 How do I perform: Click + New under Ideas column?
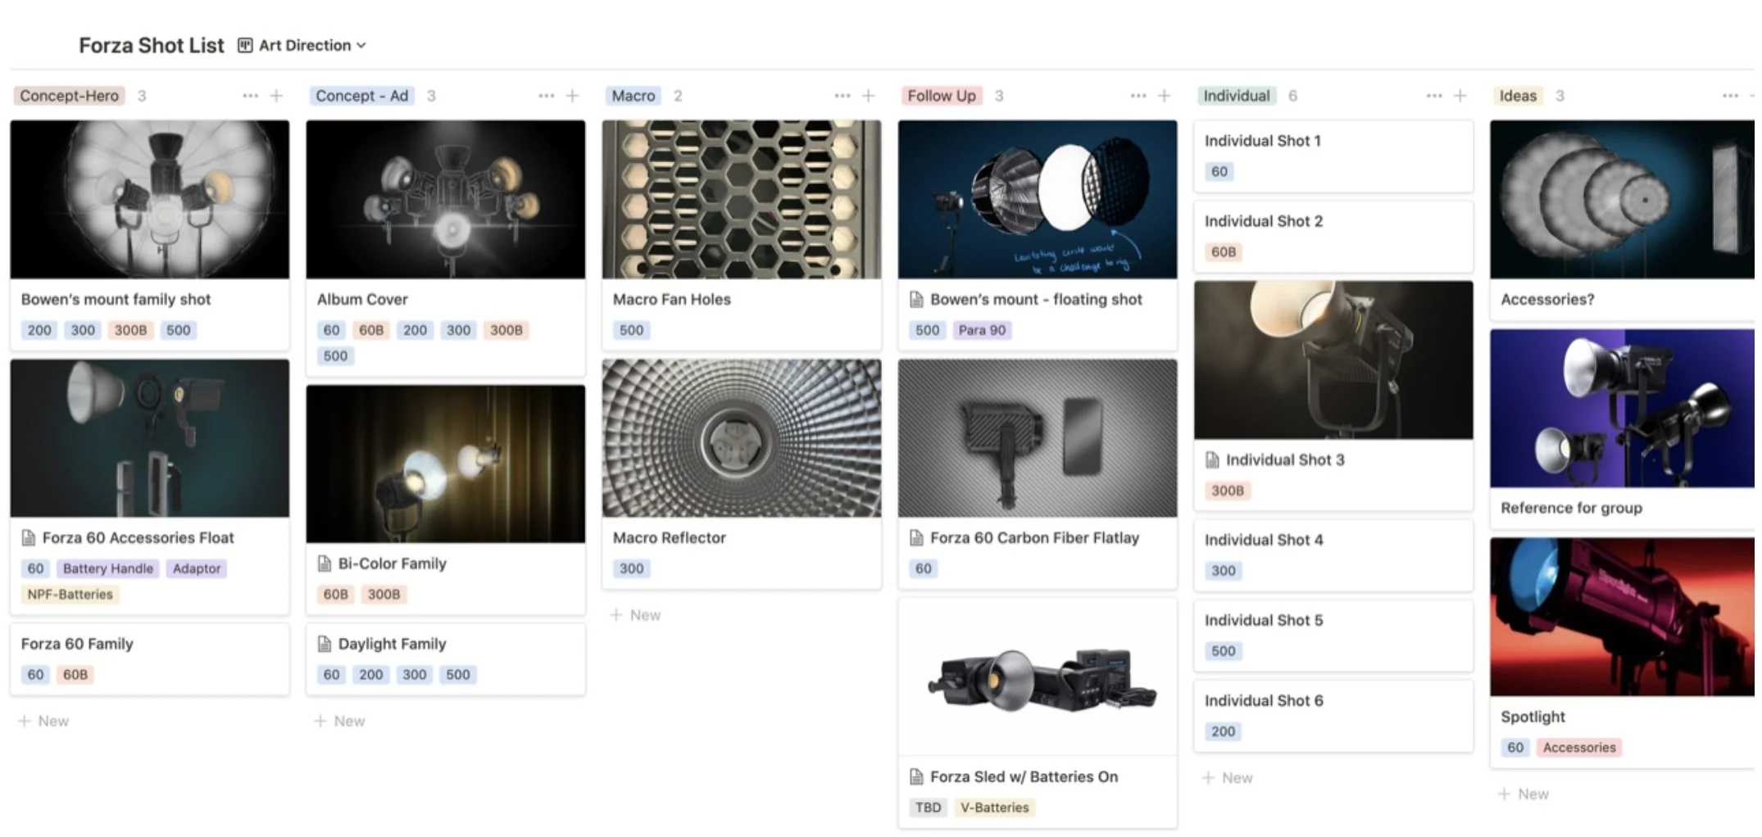1523,794
